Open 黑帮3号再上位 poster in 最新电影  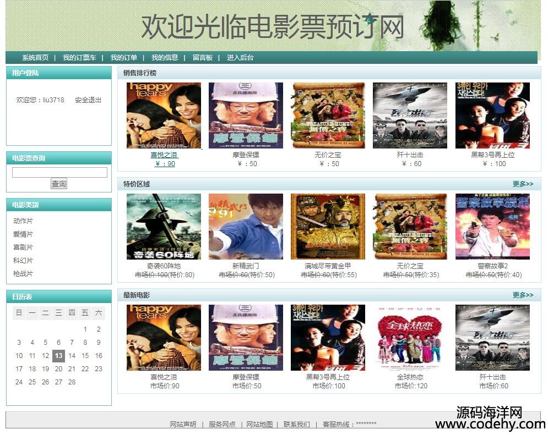(328, 338)
